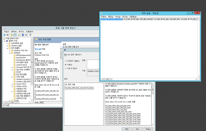Click the help text vertical scrollbar thumb in dialog
Image resolution: width=206 pixels, height=131 pixels.
click(152, 89)
